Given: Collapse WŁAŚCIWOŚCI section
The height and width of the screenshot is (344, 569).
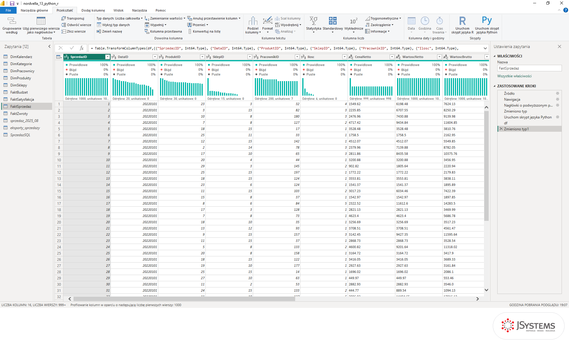Looking at the screenshot, I should click(494, 56).
